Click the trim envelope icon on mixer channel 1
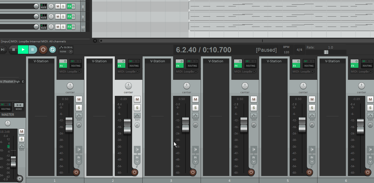 (79, 115)
